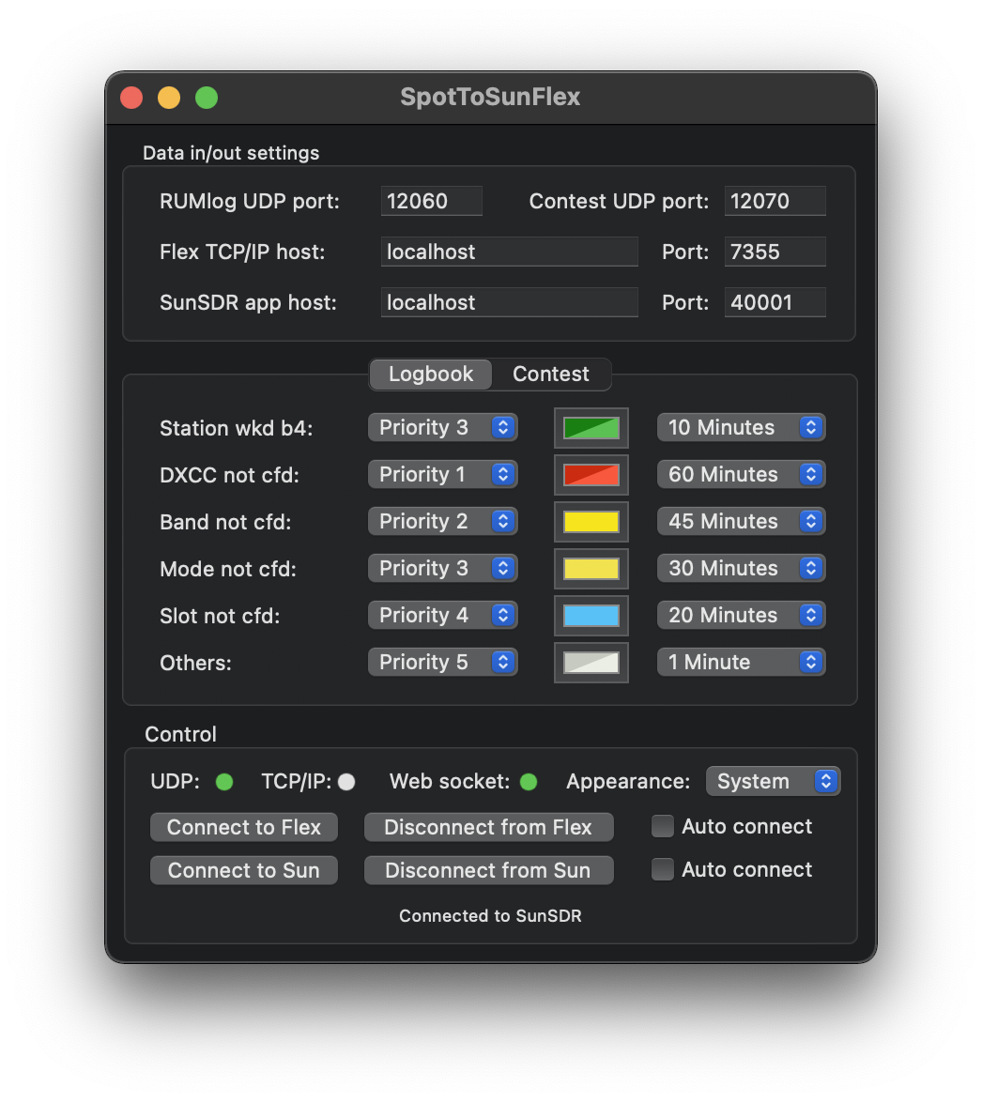
Task: Edit the RUMlog UDP port field
Action: (432, 201)
